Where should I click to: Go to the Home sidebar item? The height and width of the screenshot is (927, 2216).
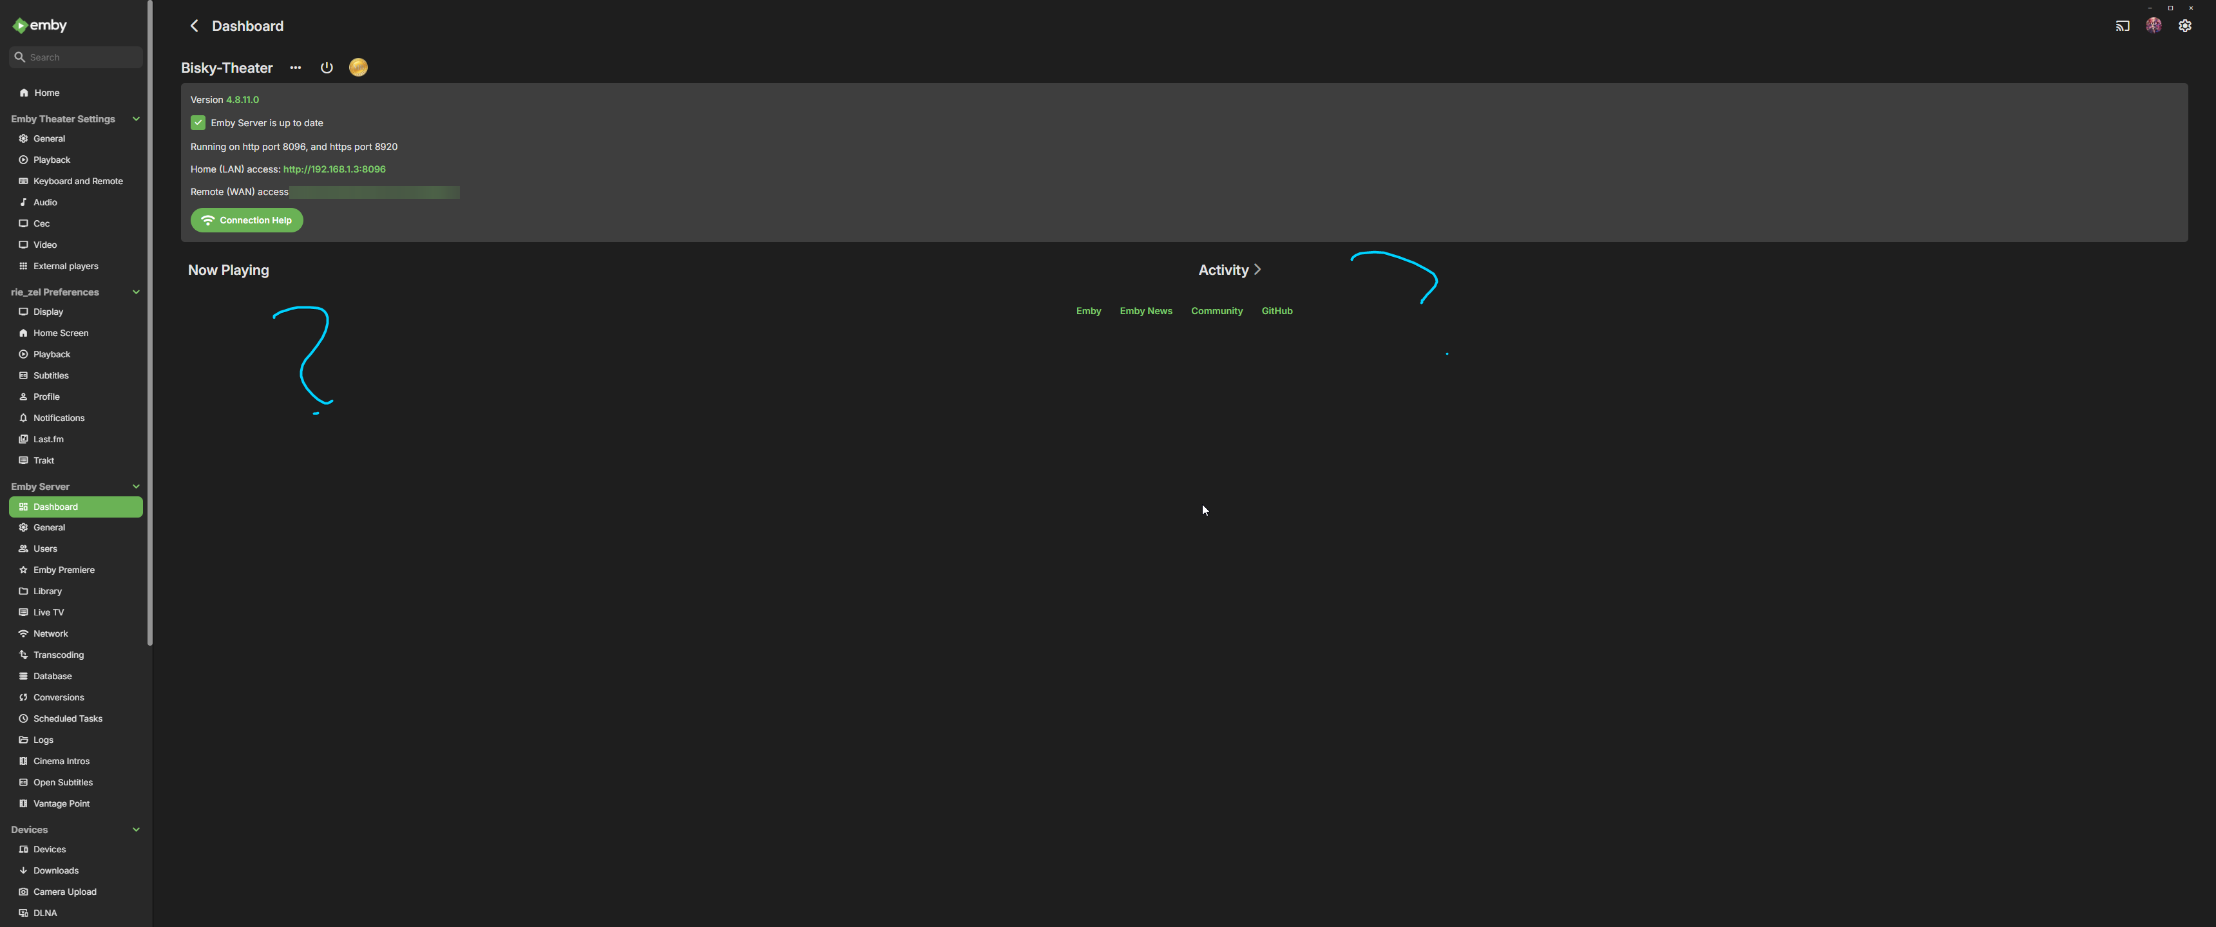coord(76,93)
